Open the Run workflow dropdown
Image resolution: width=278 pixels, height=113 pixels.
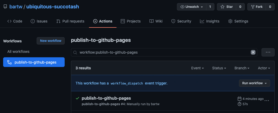click(254, 83)
